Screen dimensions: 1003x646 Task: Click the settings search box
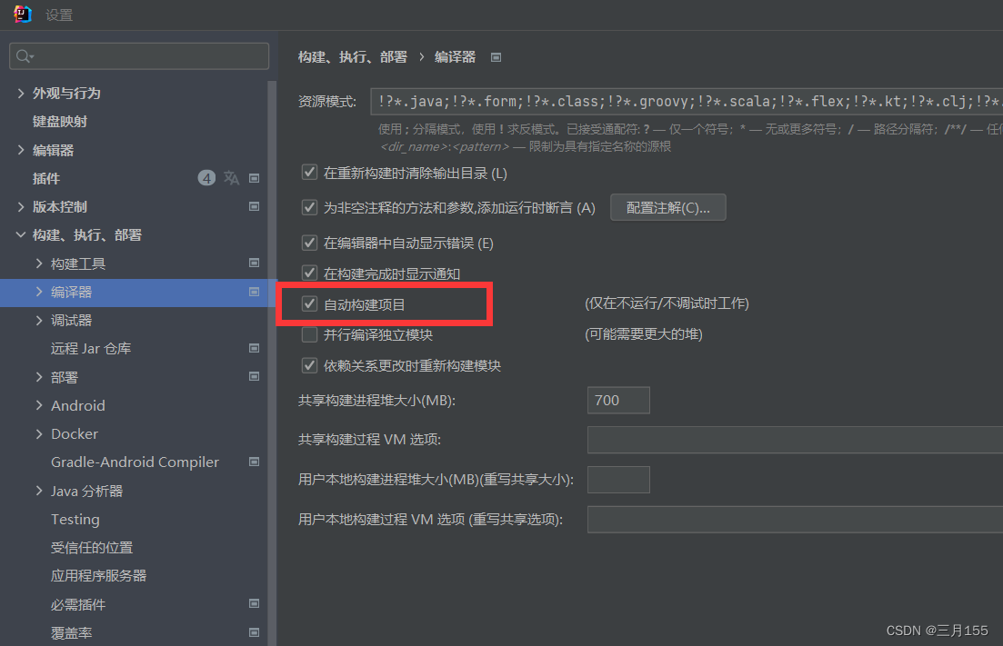pyautogui.click(x=138, y=56)
